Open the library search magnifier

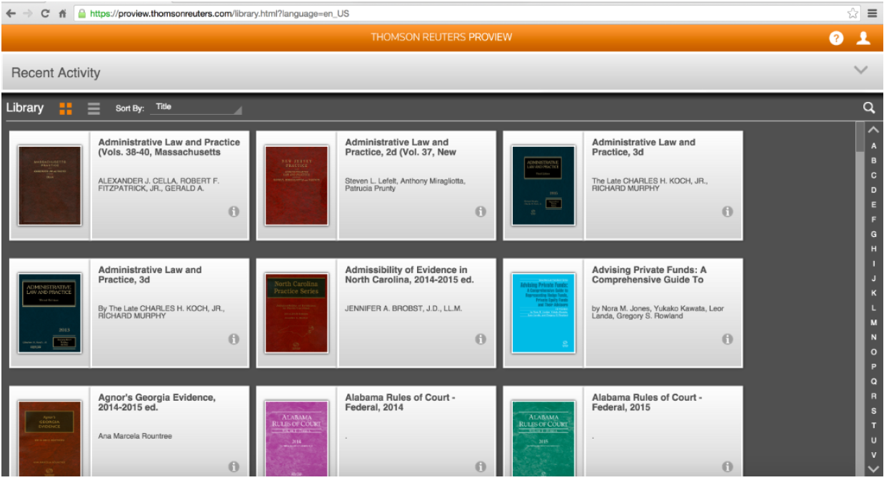(x=869, y=108)
